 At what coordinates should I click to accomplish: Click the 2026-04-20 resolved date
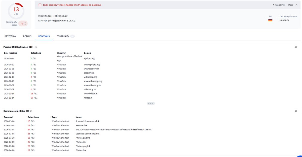pos(9,64)
